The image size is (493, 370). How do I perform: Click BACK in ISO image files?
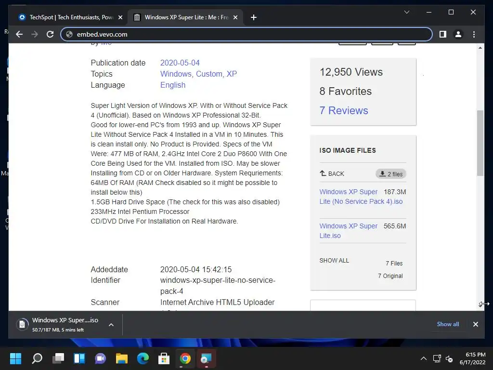tap(332, 173)
